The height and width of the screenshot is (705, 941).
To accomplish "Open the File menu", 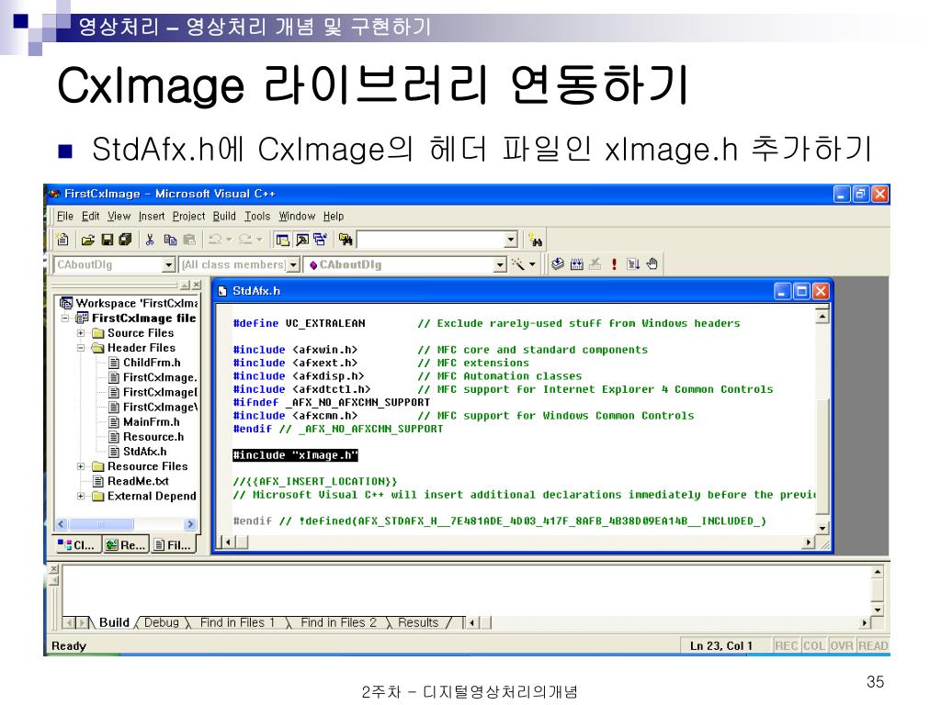I will click(x=65, y=217).
